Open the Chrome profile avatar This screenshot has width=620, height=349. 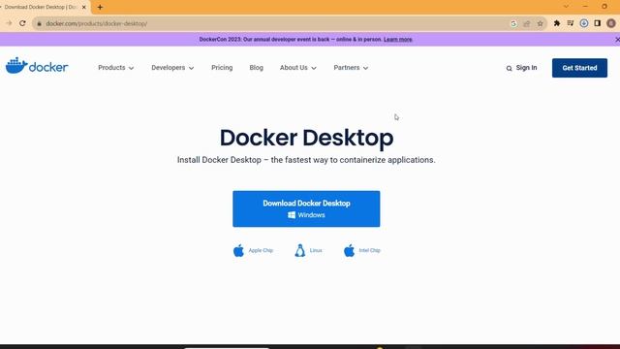611,23
